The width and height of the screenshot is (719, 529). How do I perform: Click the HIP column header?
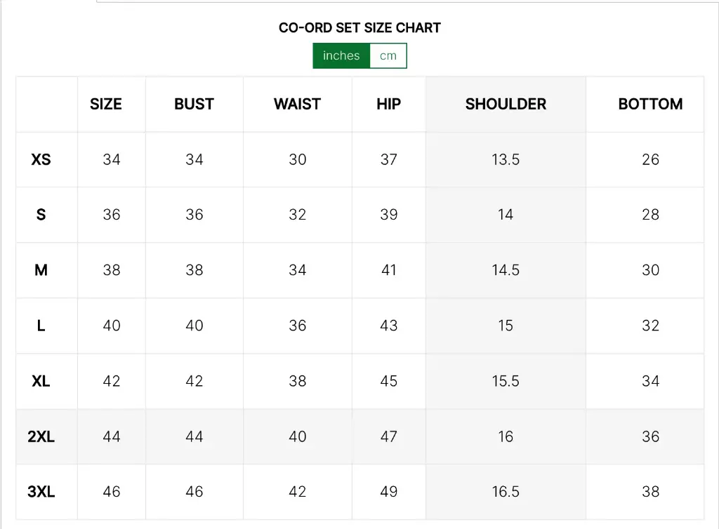tap(388, 104)
